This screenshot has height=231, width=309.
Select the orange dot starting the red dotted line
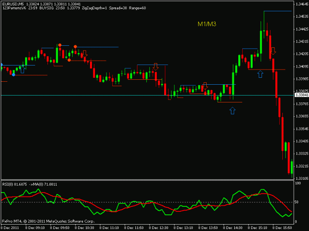coord(69,60)
